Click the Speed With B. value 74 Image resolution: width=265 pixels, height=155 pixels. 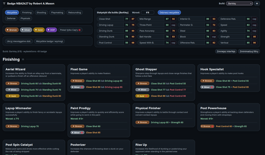(167, 43)
